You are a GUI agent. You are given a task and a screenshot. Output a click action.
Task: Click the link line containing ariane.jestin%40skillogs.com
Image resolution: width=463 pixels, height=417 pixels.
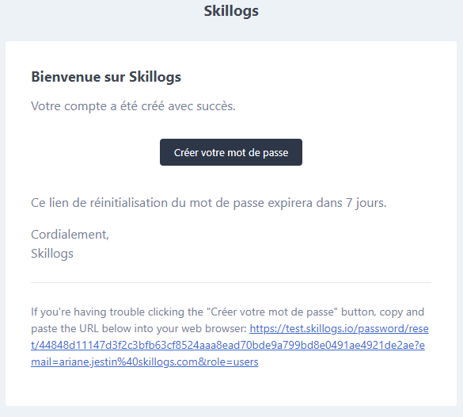[x=145, y=362]
